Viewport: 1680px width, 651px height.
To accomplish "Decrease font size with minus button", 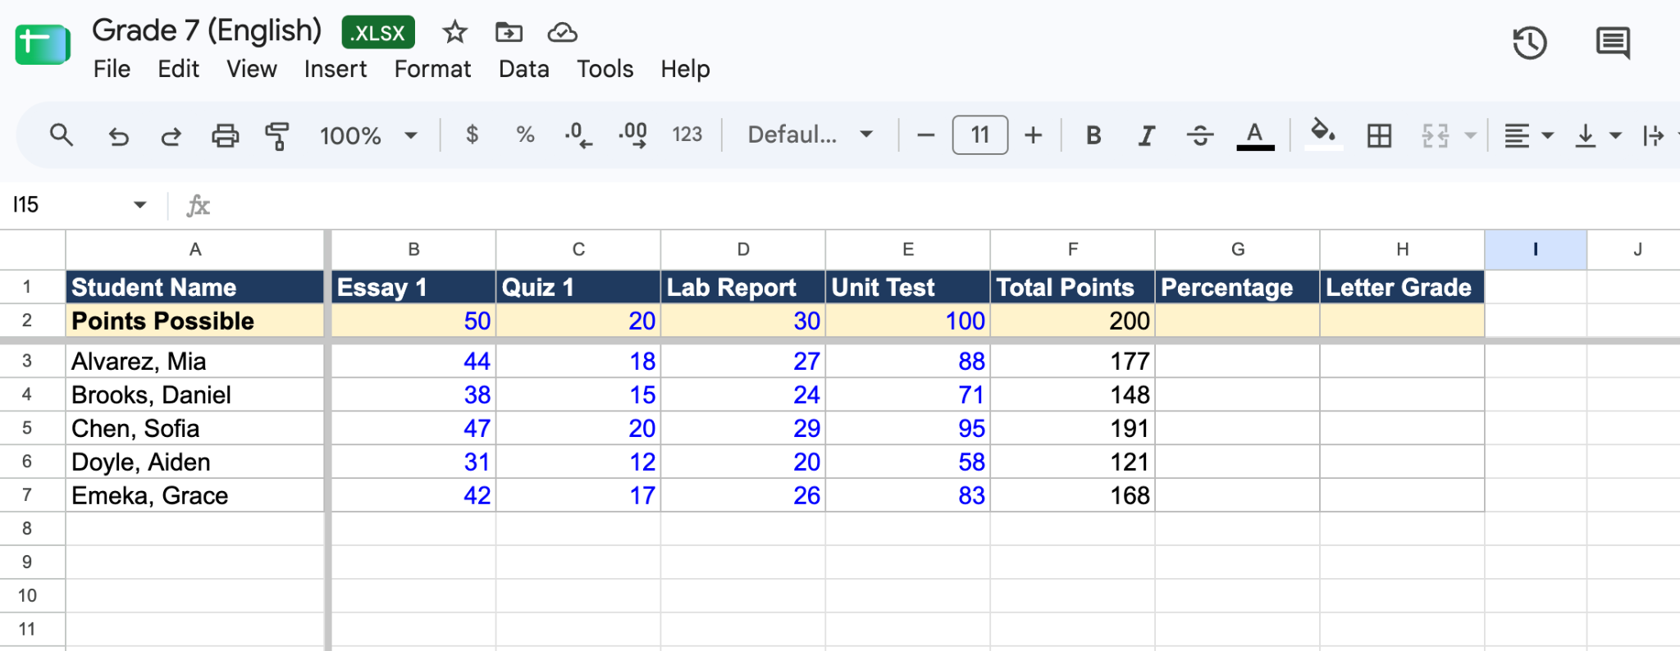I will pos(925,135).
